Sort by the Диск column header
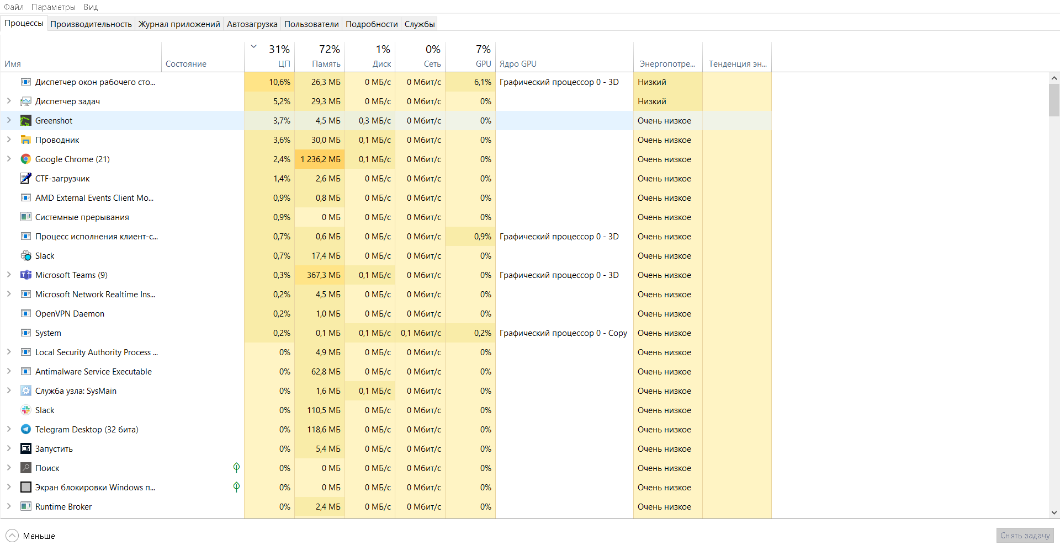 click(x=370, y=57)
